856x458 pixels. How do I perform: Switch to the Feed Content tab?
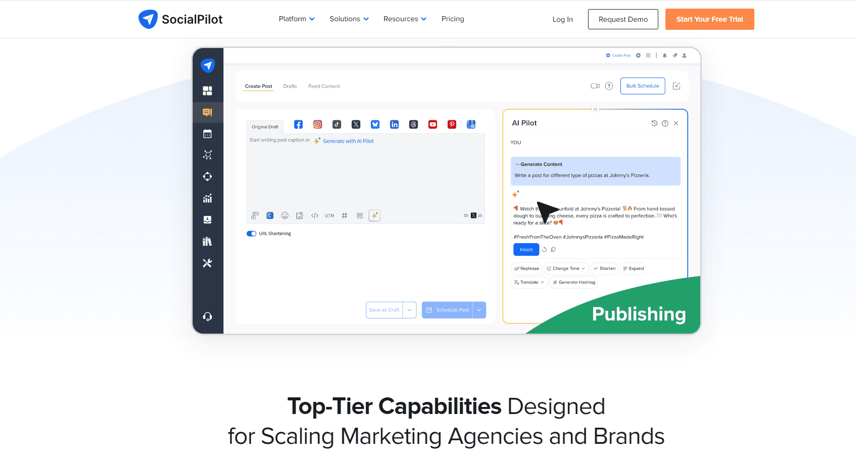coord(324,86)
